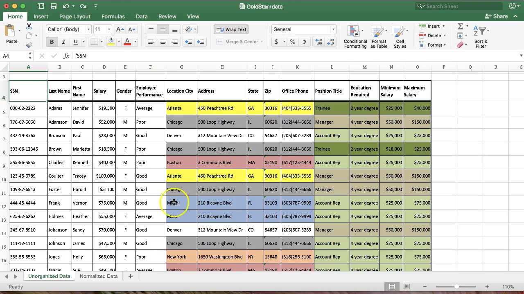Click the Paste clipboard icon
This screenshot has width=524, height=294.
[10, 31]
